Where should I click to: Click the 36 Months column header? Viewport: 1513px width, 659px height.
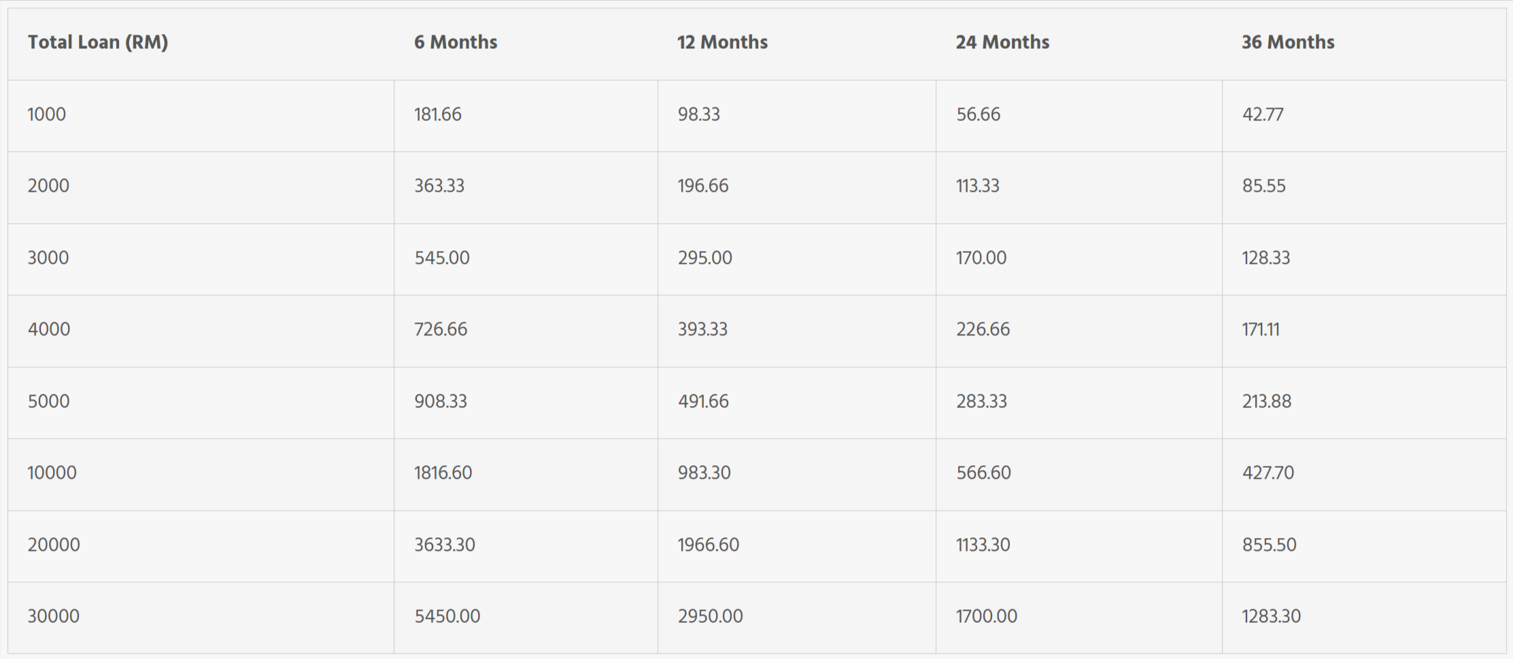click(x=1288, y=42)
